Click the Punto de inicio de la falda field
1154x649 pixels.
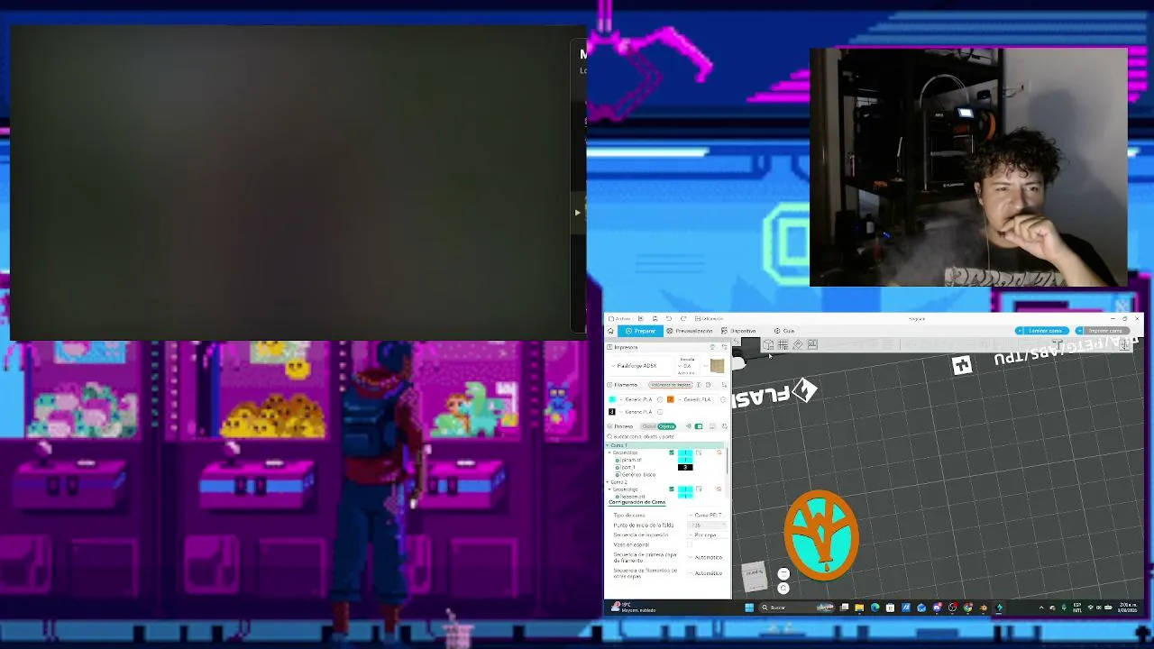tap(708, 526)
